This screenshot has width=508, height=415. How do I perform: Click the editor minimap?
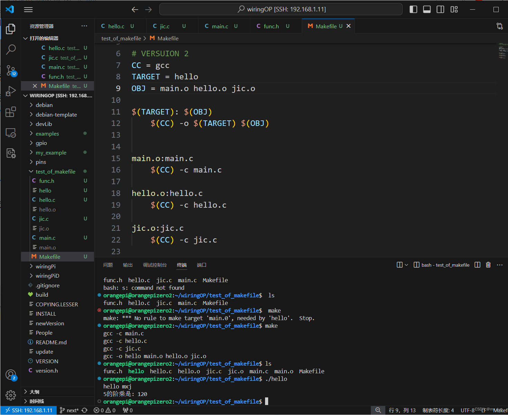503,51
